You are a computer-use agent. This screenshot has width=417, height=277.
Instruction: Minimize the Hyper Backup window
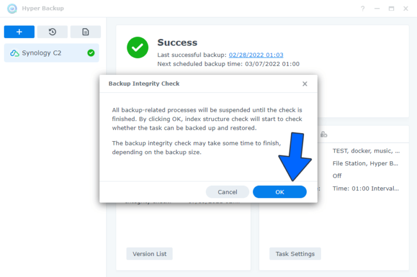point(377,9)
